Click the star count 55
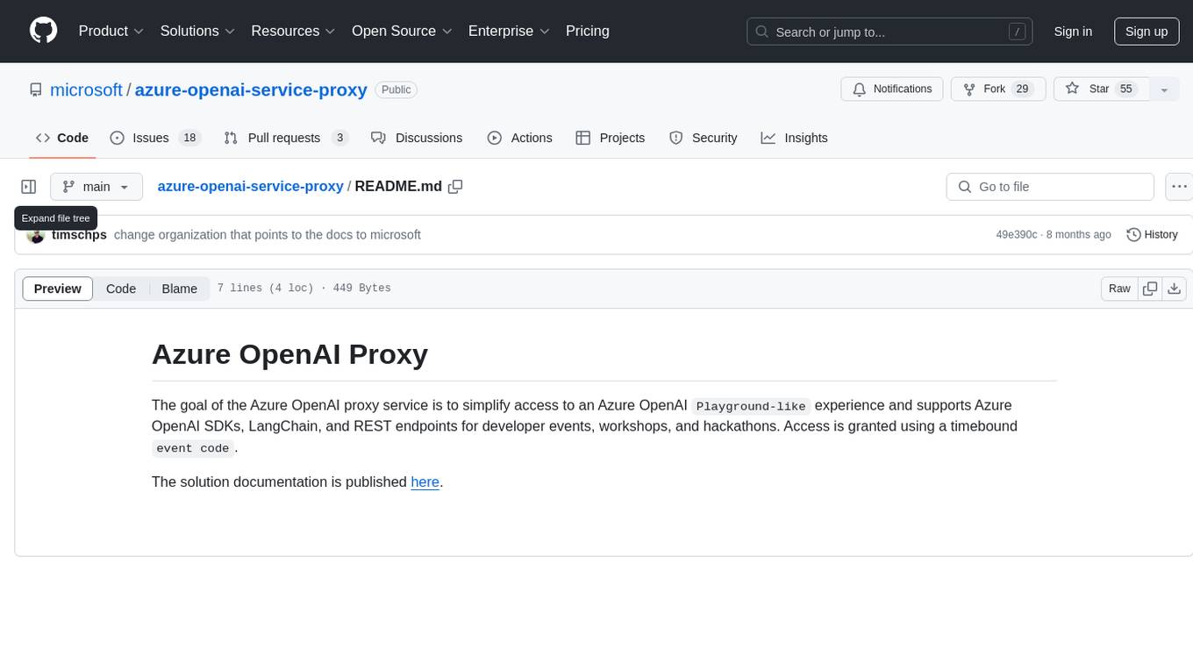 coord(1126,89)
